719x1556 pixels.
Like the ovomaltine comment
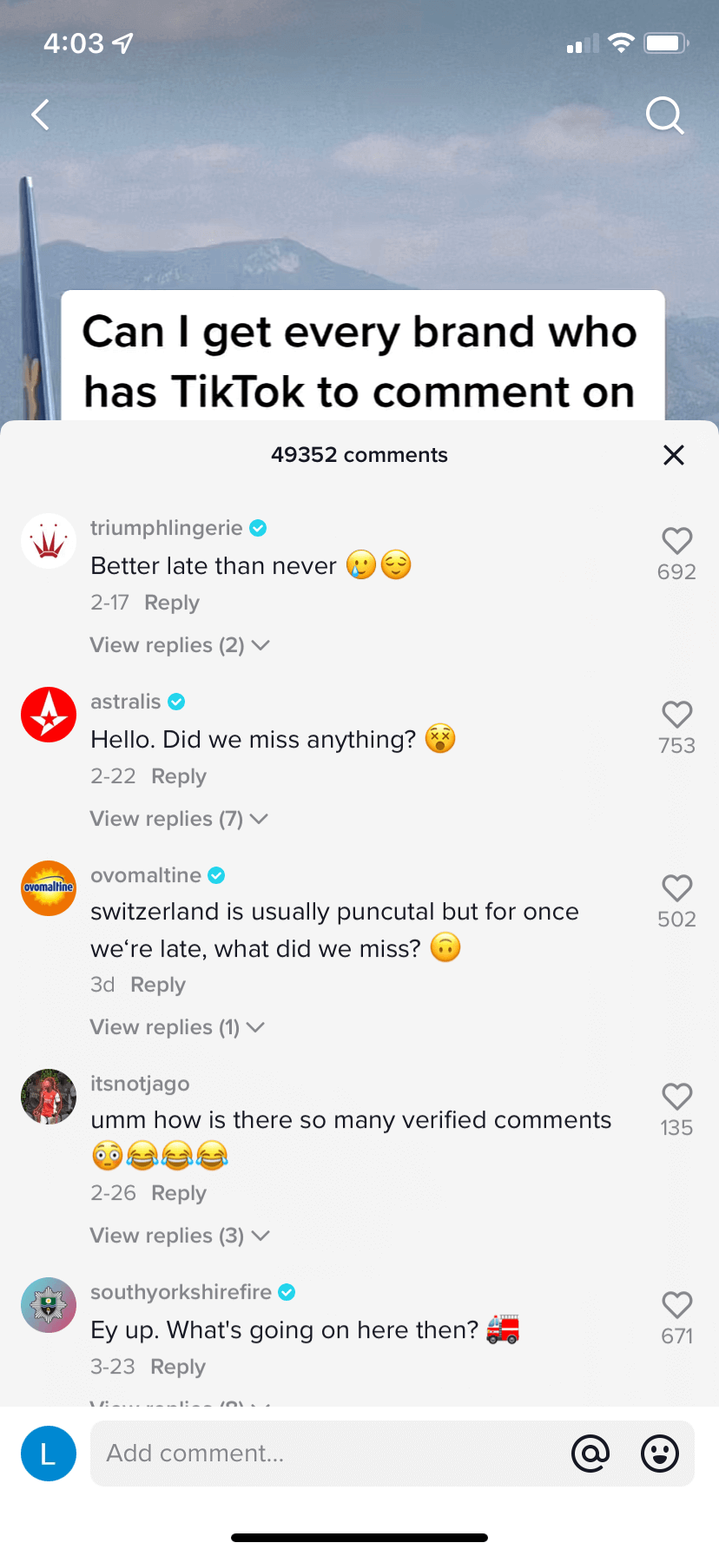[x=676, y=888]
